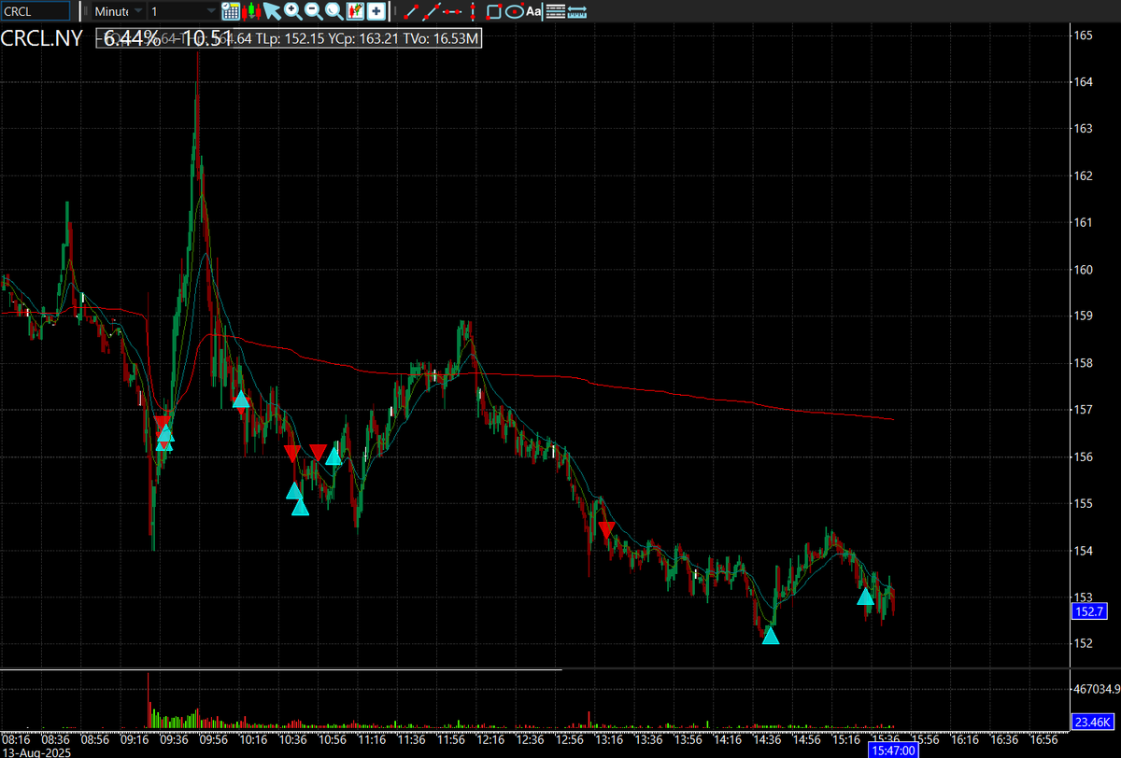The width and height of the screenshot is (1121, 758).
Task: Select the ellipse drawing tool
Action: (514, 11)
